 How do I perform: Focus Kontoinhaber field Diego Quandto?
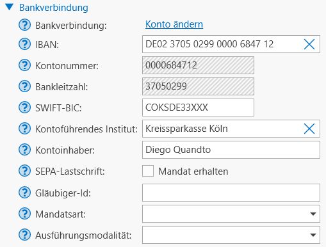coord(231,150)
